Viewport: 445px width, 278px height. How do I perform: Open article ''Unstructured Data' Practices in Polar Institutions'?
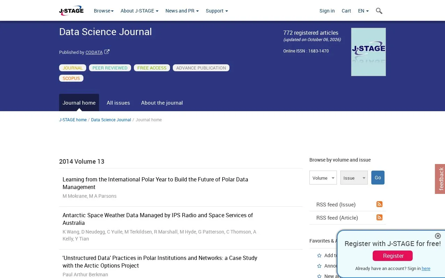point(160,262)
